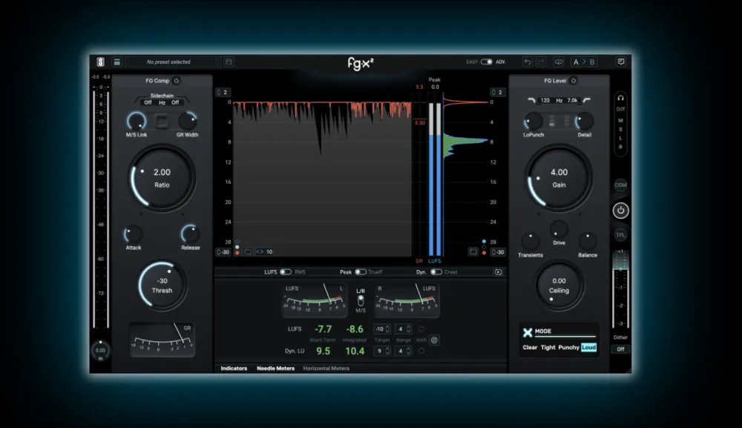Click the Ratio knob
This screenshot has width=742, height=428.
pyautogui.click(x=162, y=178)
